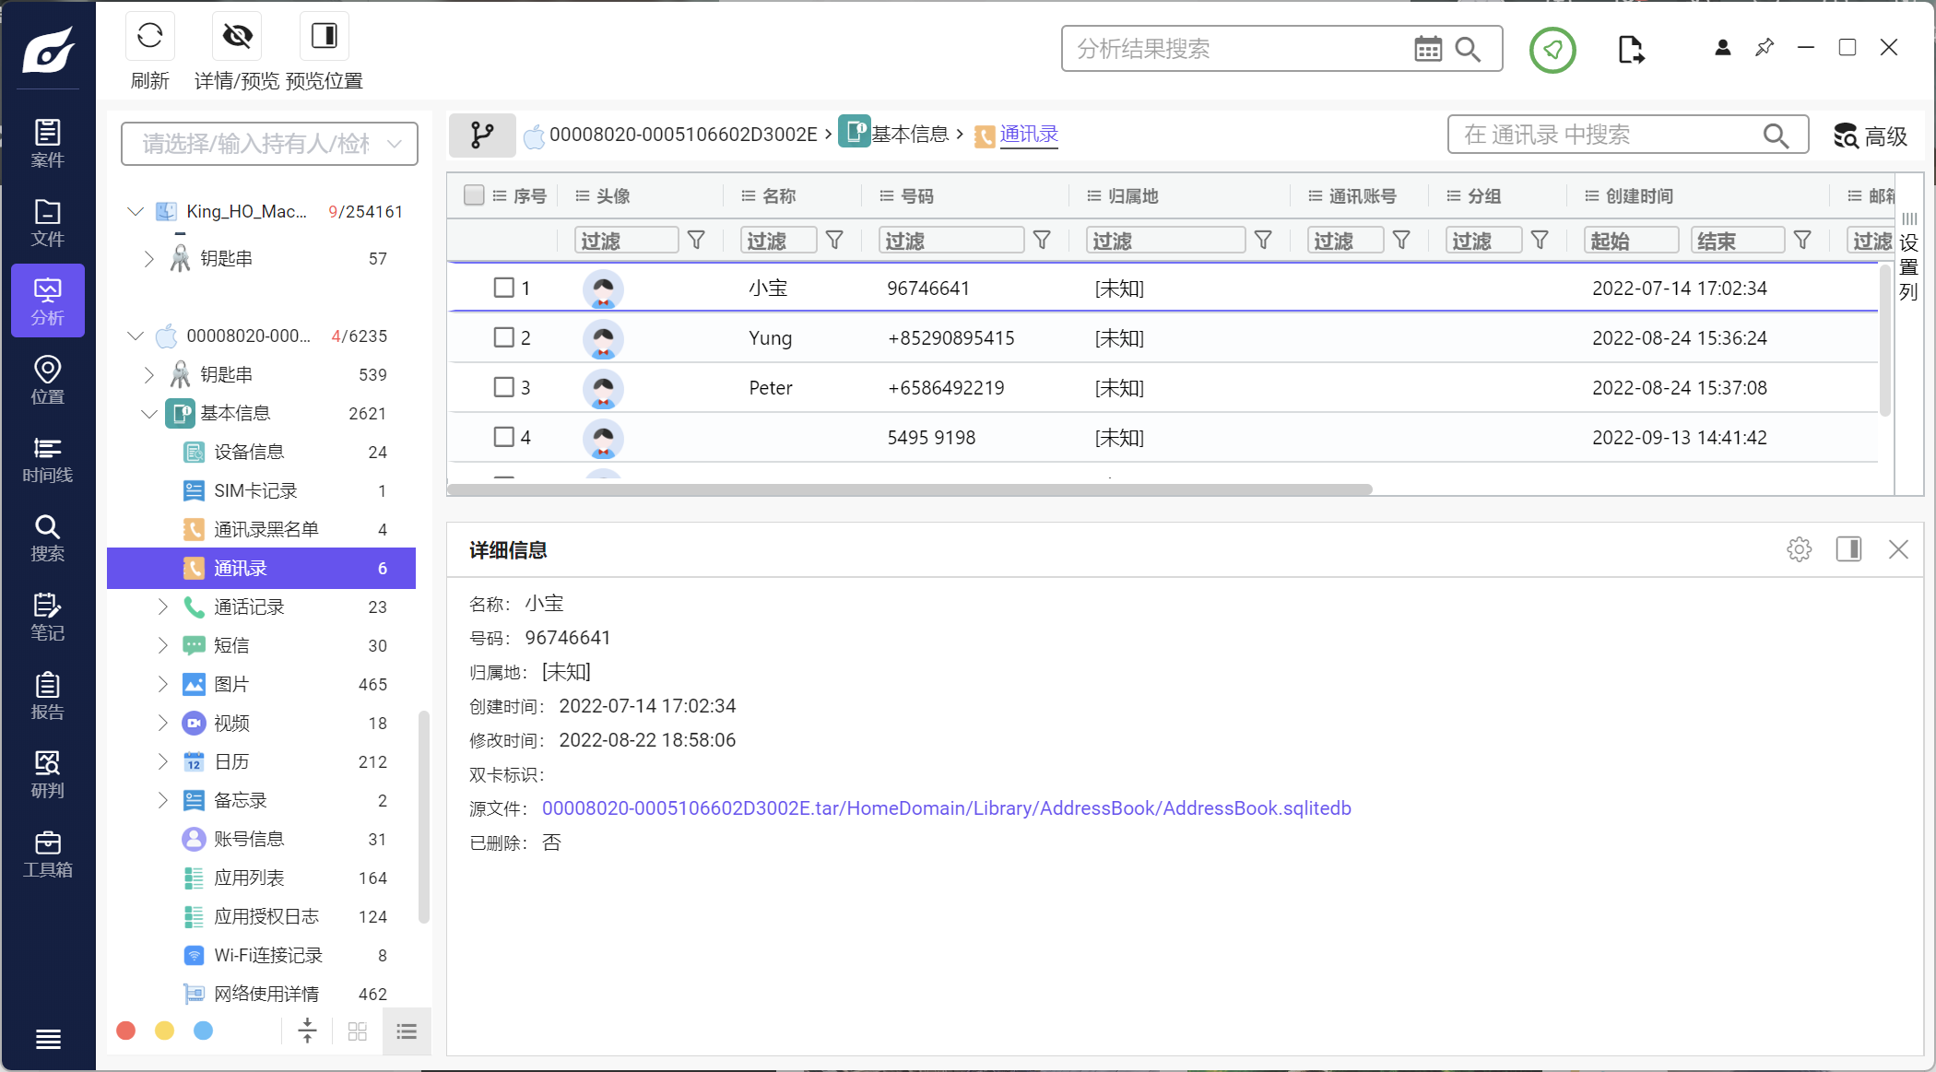Switch the tree to list view
The image size is (1936, 1072).
[x=407, y=1031]
